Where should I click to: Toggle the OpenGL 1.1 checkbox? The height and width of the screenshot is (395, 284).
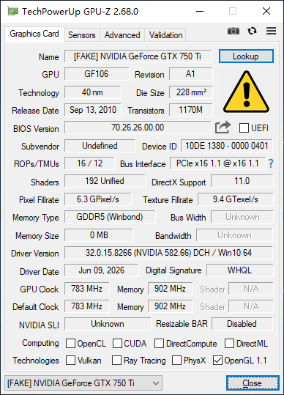tap(217, 361)
